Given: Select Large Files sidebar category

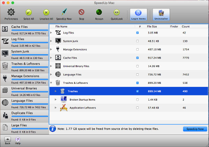Looking at the screenshot, I should pos(24,128).
